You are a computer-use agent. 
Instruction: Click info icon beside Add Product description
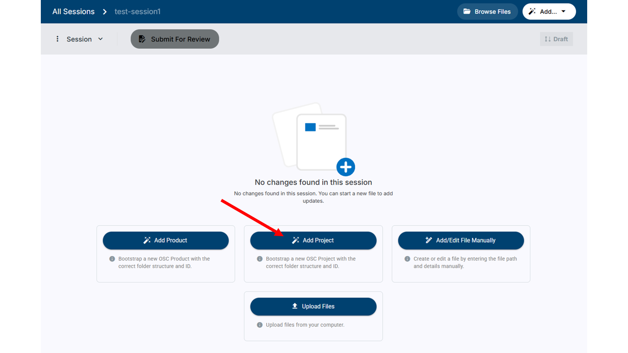(x=112, y=259)
